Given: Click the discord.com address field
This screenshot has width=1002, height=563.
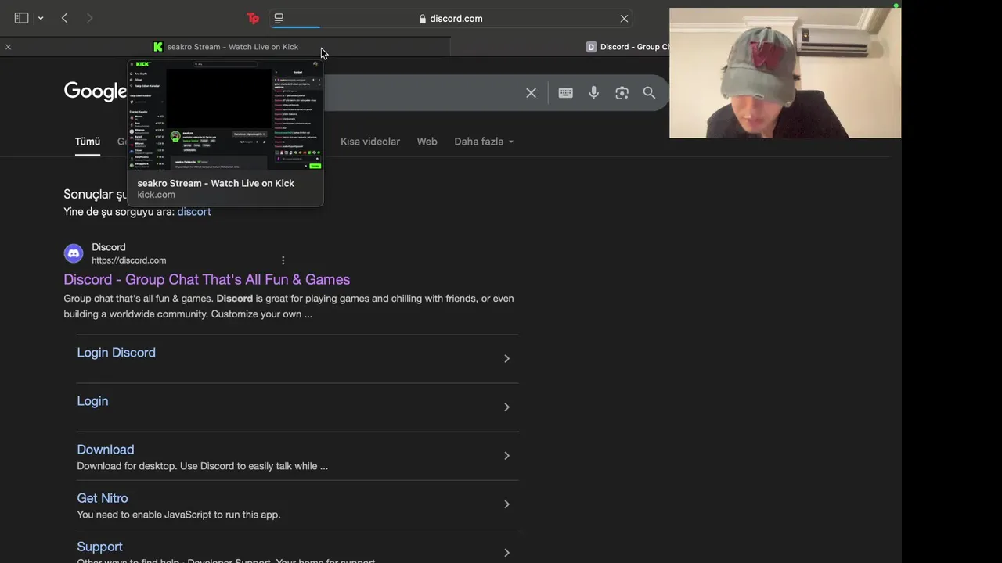Looking at the screenshot, I should point(451,18).
